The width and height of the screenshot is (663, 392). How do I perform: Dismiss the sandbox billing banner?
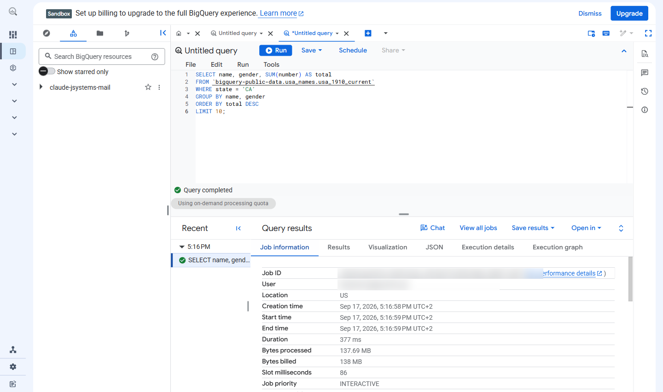point(590,13)
